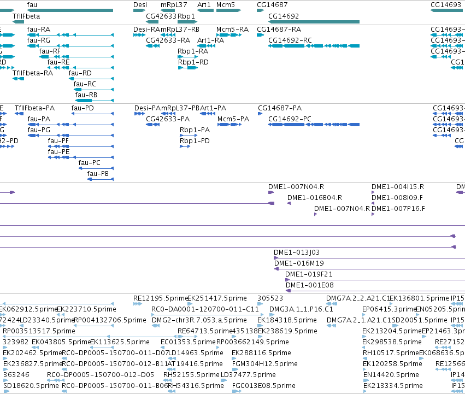
Task: Click the DME1-019F21 BAC label
Action: (x=309, y=274)
